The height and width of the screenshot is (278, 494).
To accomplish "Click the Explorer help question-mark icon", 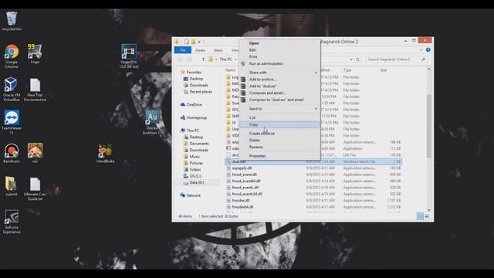I will coord(428,49).
